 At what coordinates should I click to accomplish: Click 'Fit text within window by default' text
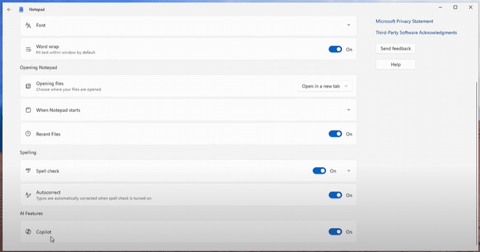point(65,52)
